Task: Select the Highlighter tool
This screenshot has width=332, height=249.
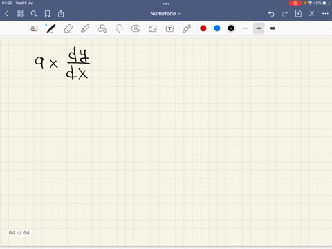Action: coord(85,28)
